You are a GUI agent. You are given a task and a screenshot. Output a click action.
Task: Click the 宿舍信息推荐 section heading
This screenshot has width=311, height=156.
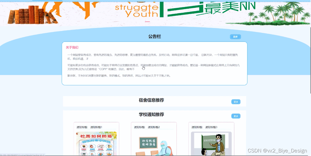coord(151,100)
